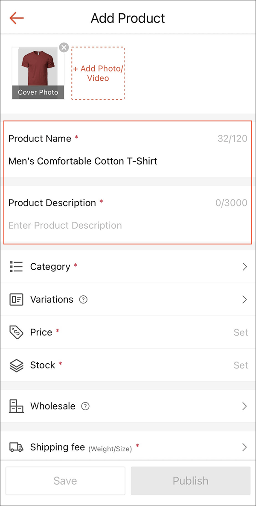Expand the Shipping fee row chevron
256x506 pixels.
[x=244, y=447]
